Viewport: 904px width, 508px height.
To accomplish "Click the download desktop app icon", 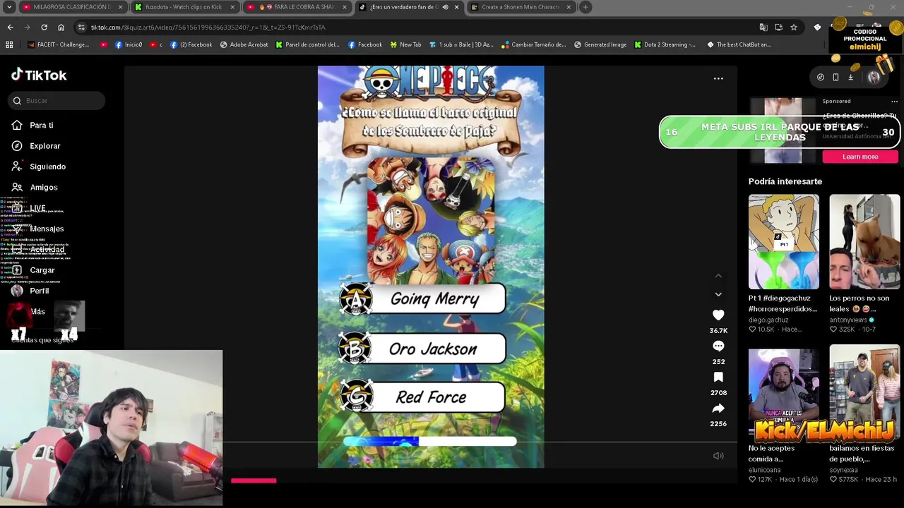I will click(851, 77).
